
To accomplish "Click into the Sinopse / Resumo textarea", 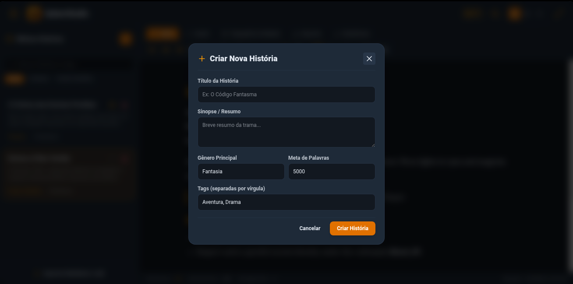I will coord(286,132).
